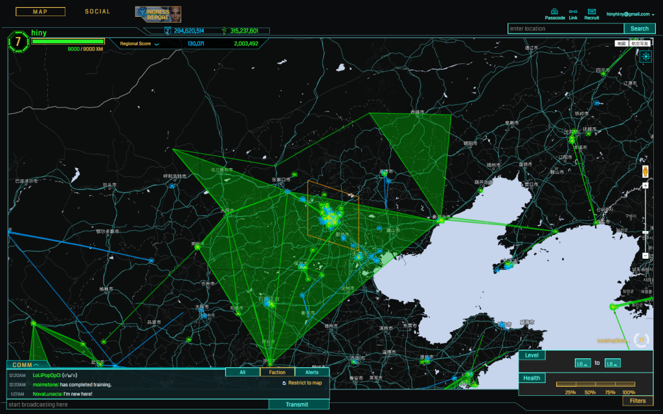The width and height of the screenshot is (663, 414).
Task: Zoom out with the map minus button
Action: pos(646,256)
